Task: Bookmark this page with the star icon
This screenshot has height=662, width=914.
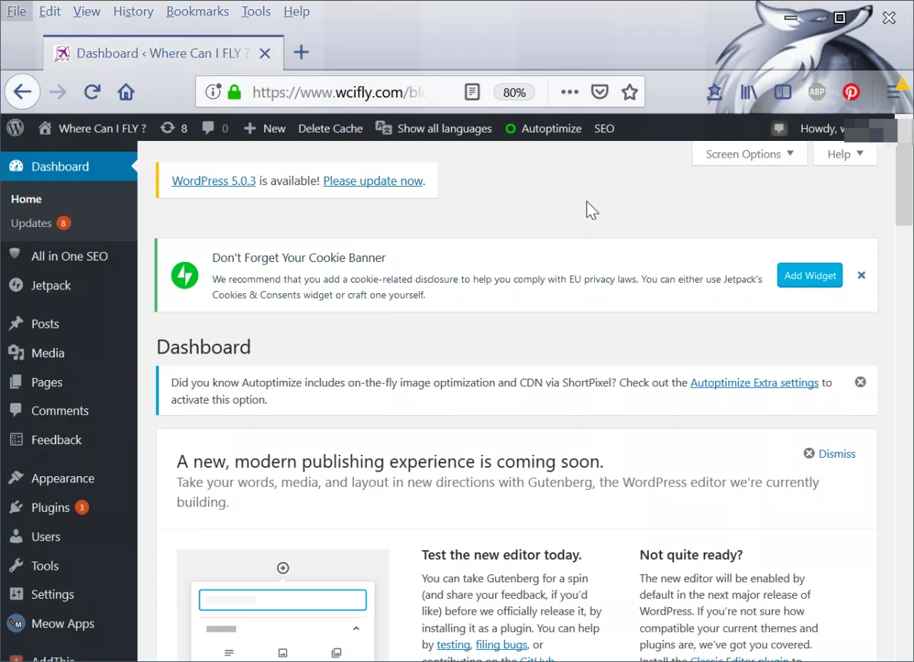Action: (629, 92)
